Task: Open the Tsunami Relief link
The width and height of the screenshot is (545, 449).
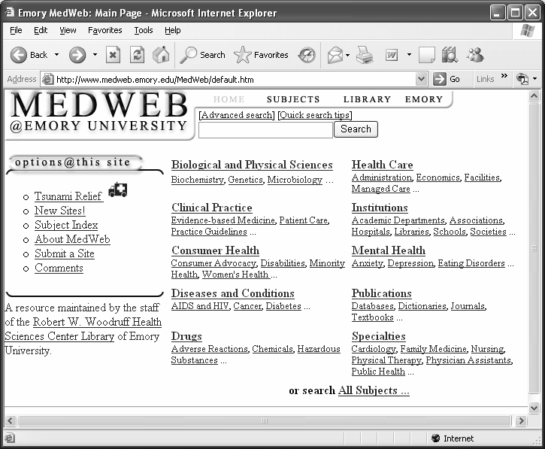Action: [68, 196]
